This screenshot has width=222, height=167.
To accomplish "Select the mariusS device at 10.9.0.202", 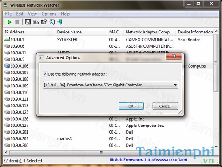I will point(108,139).
